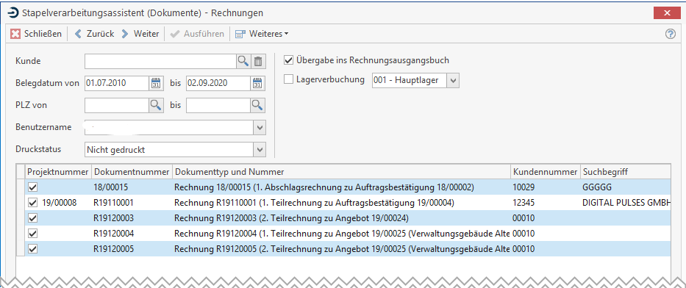The image size is (686, 288).
Task: Select project number 19/00008 cell
Action: pos(60,203)
